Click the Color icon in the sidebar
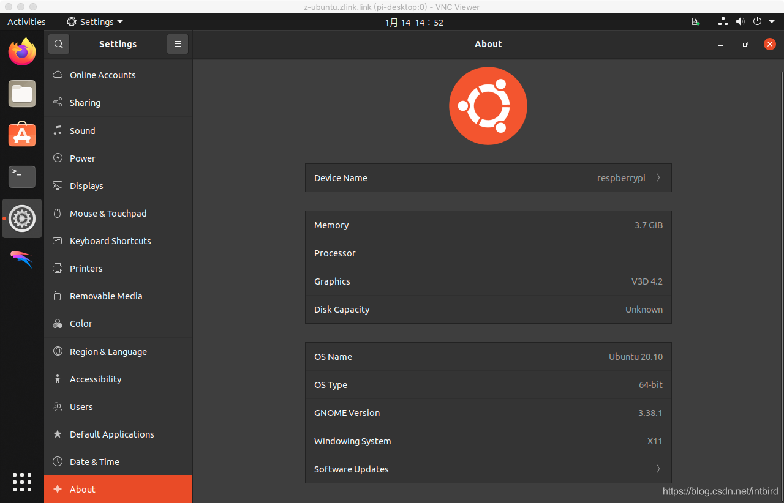The image size is (784, 503). [58, 324]
